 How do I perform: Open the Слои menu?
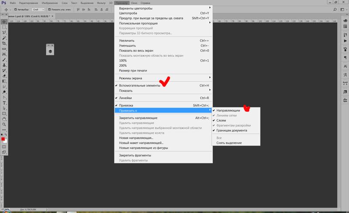(65, 3)
